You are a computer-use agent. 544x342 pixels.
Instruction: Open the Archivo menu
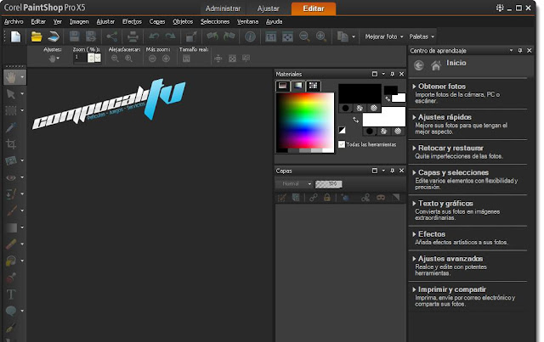[x=14, y=21]
